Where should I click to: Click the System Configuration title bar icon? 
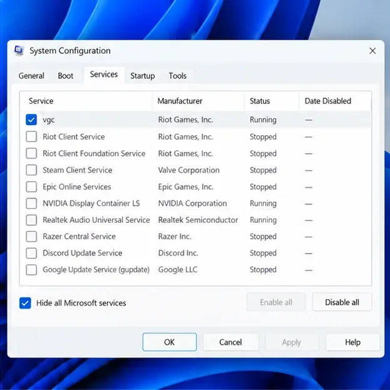[19, 51]
